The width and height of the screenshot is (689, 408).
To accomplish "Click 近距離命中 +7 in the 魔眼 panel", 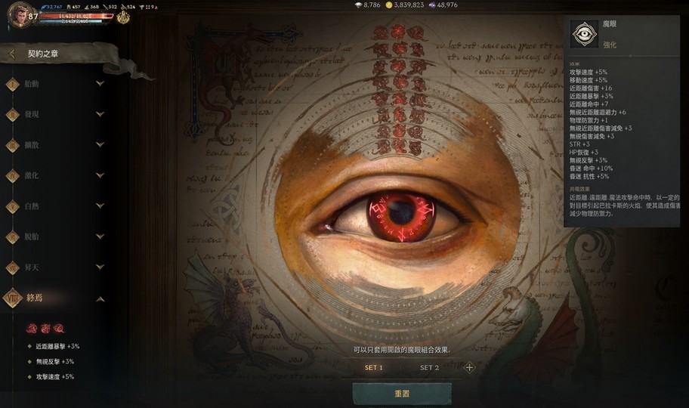I will click(589, 104).
